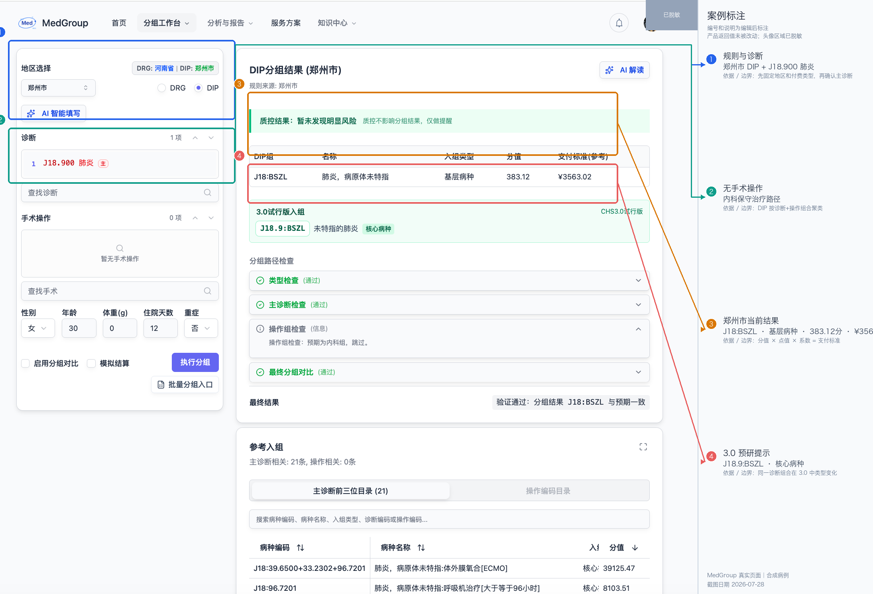Expand the 类型检查 row
The image size is (873, 594).
pos(638,281)
